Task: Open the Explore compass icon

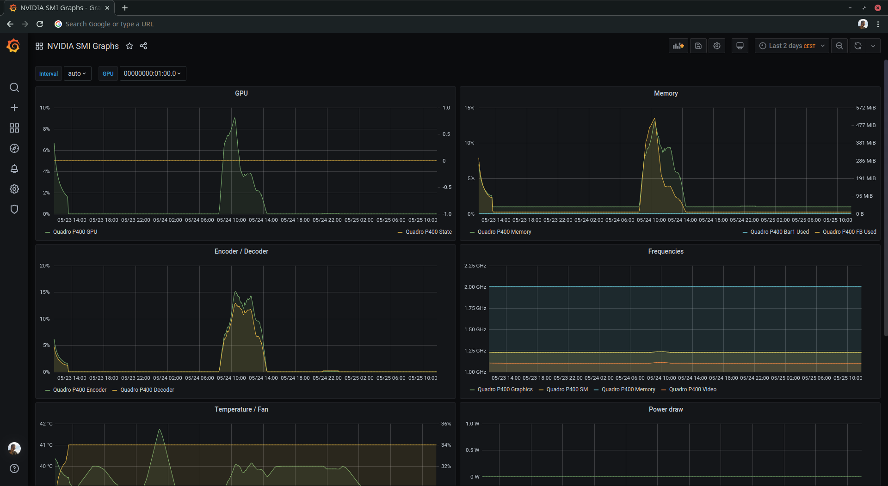Action: (14, 148)
